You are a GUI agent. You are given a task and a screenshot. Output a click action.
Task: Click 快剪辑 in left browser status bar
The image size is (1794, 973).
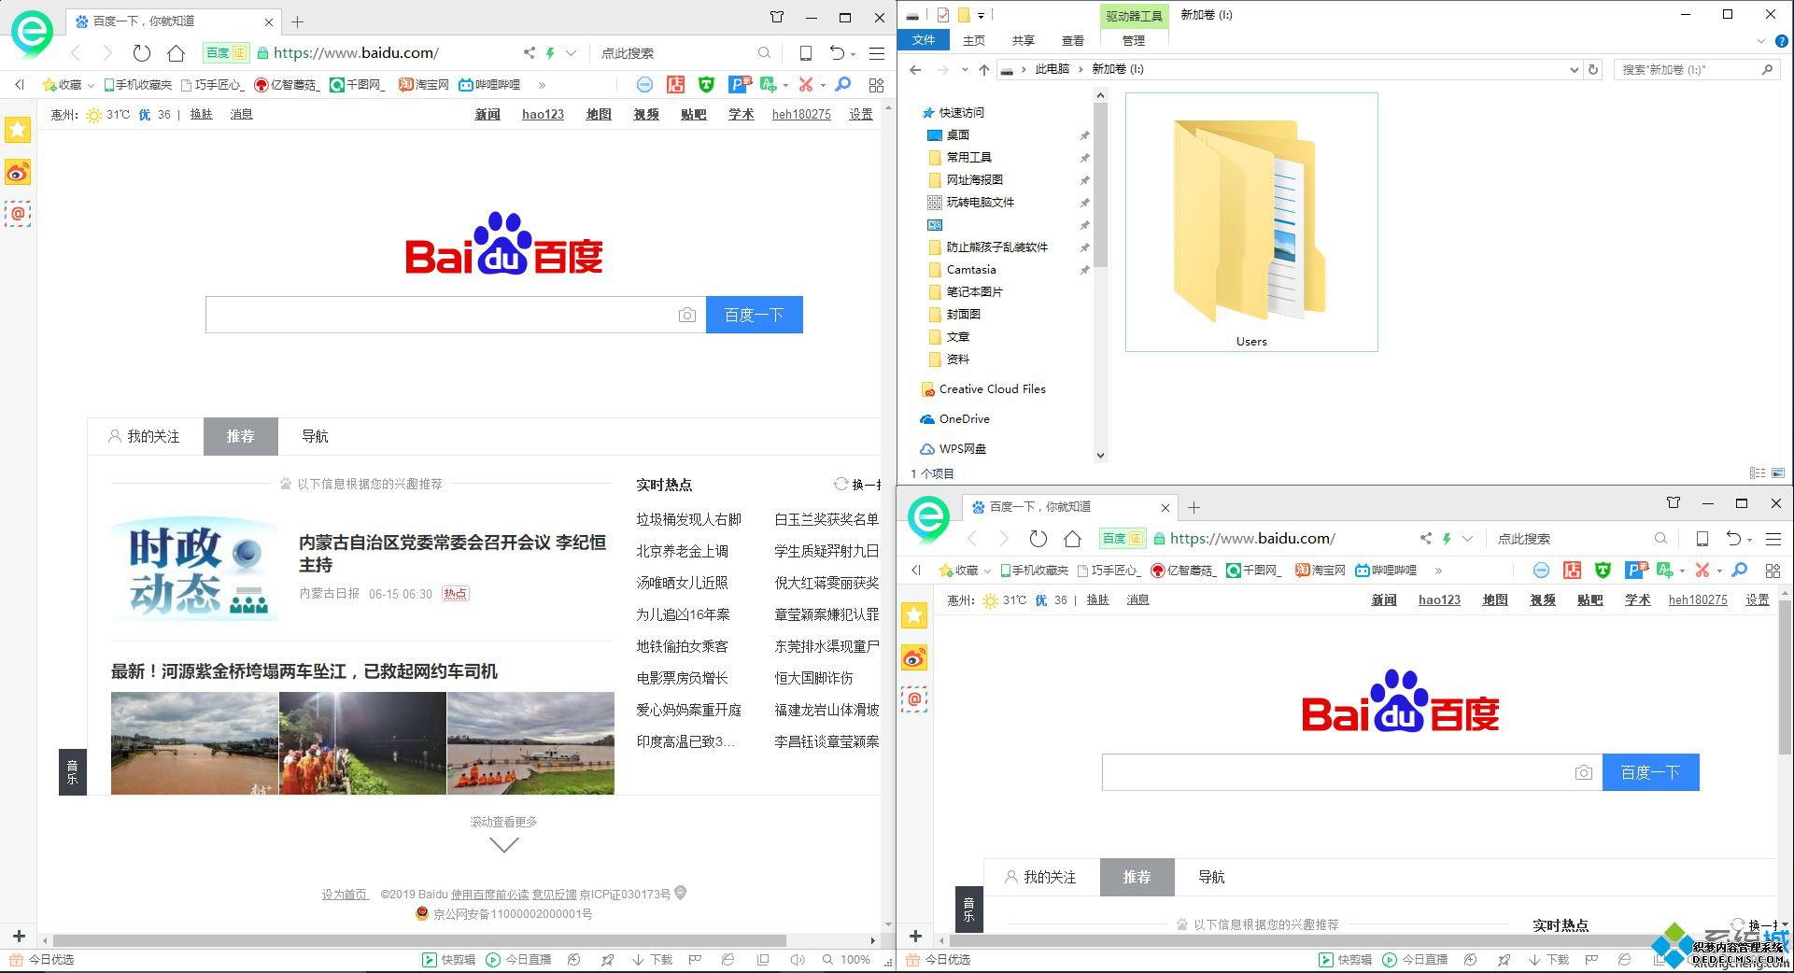pos(449,959)
